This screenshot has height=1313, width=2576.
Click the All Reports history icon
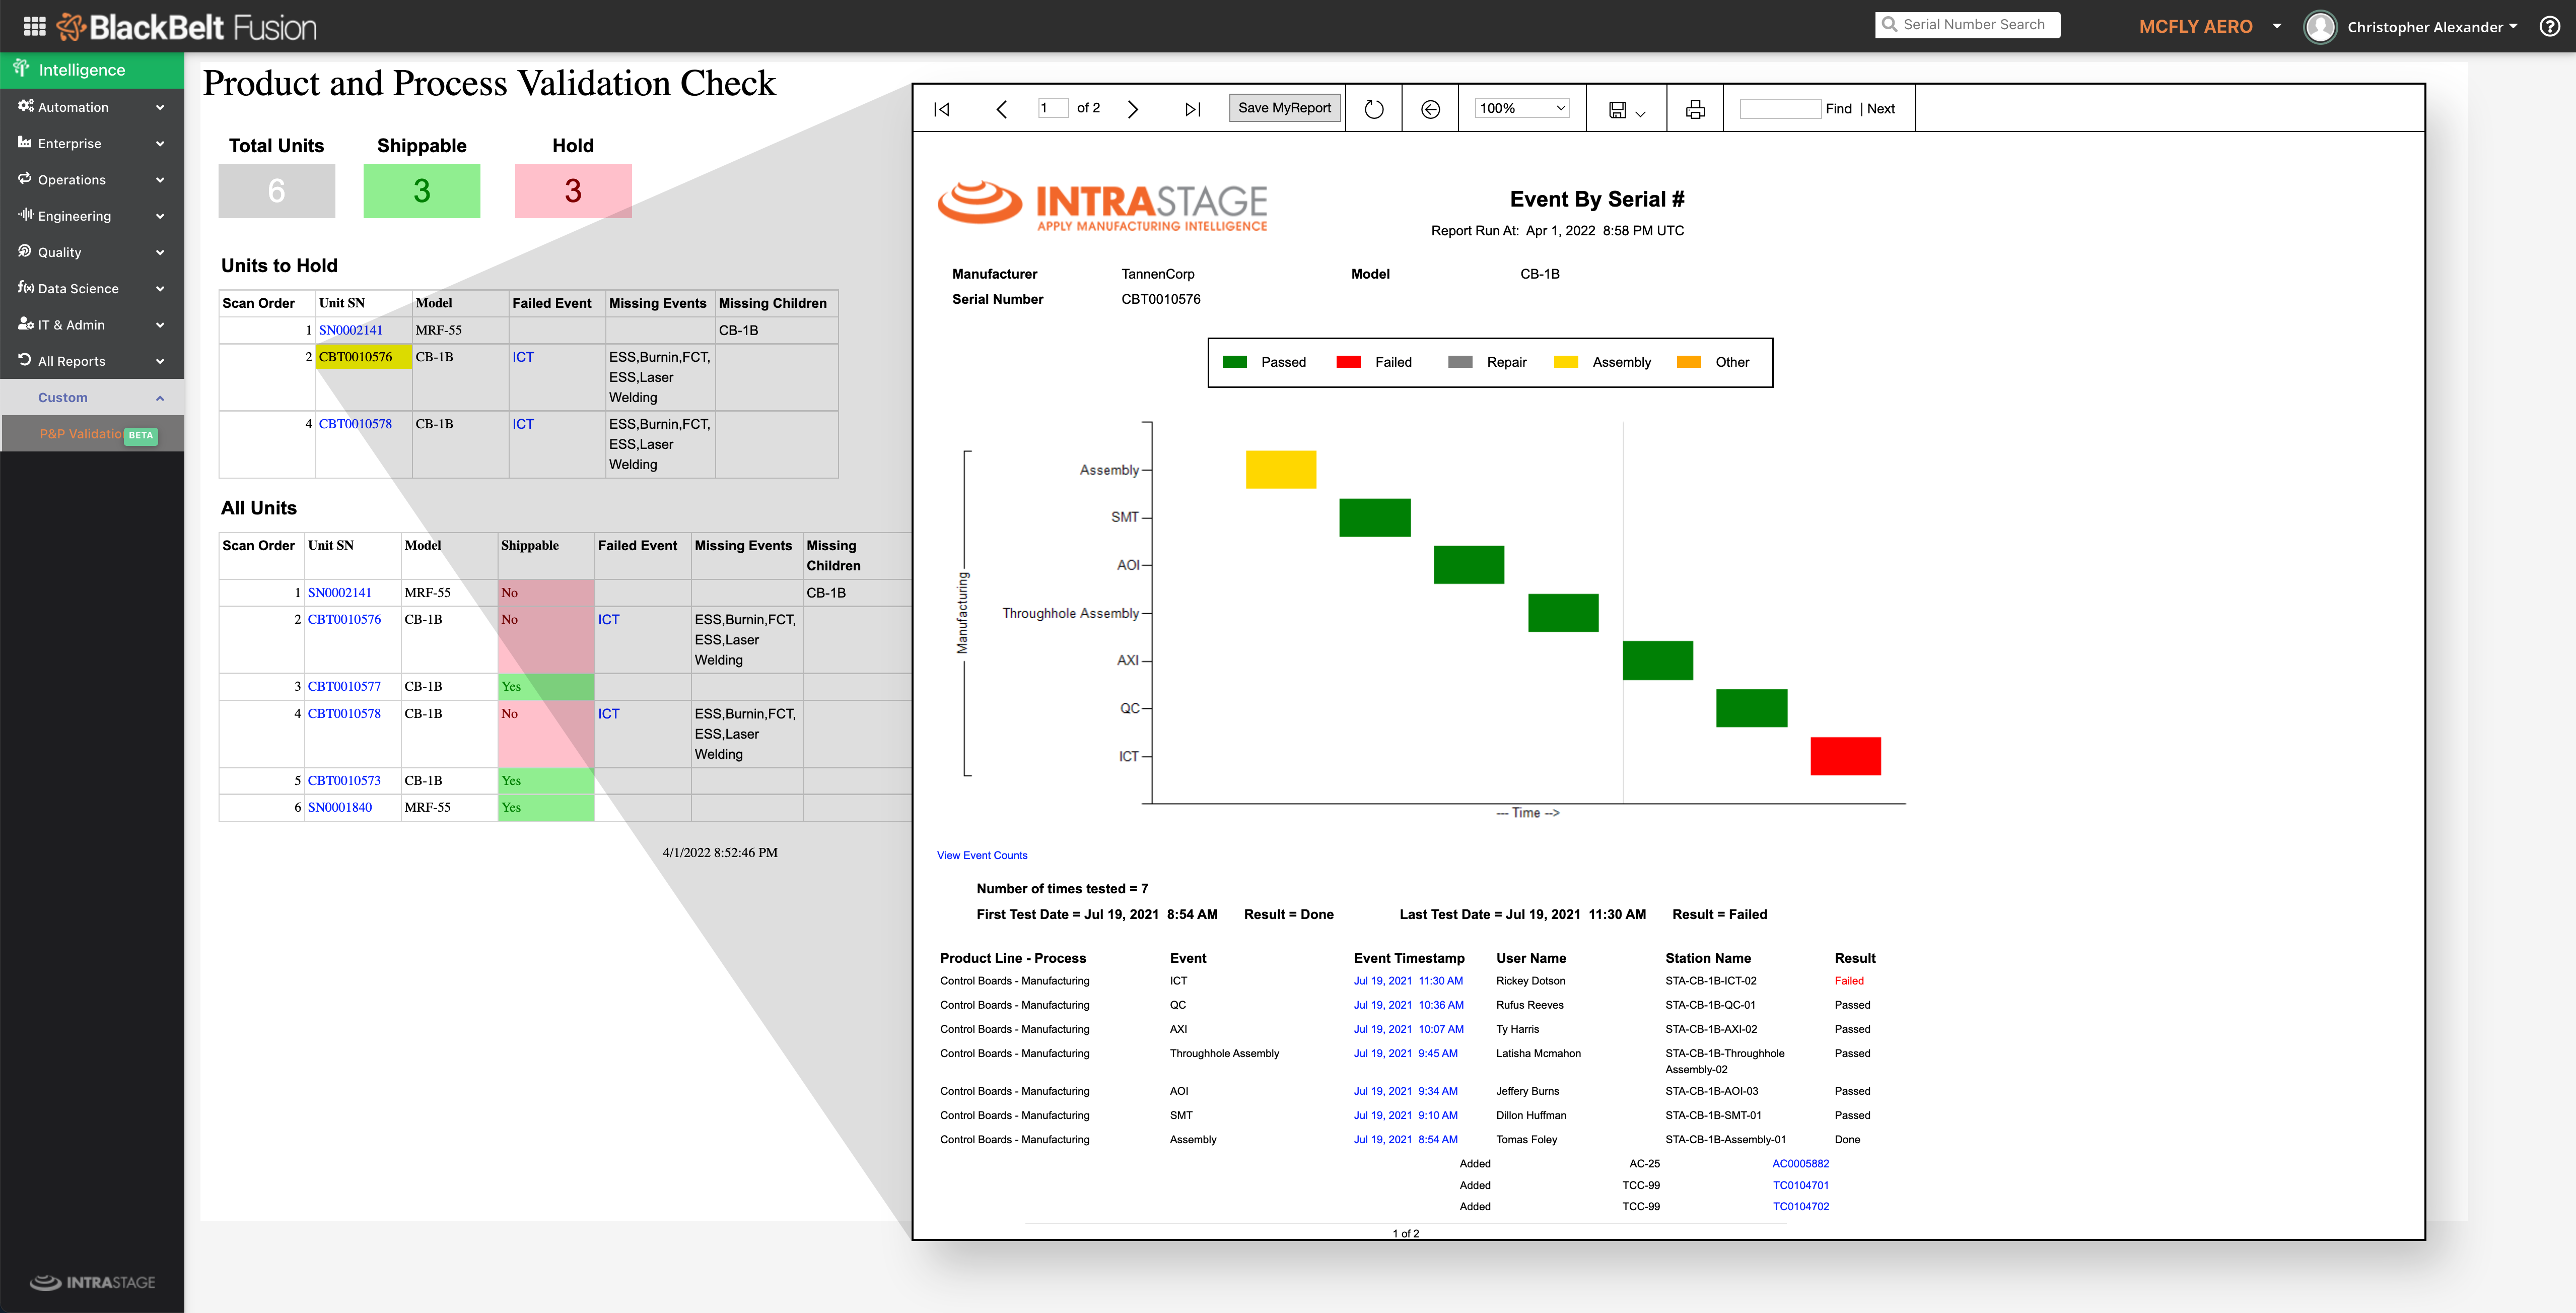click(25, 359)
